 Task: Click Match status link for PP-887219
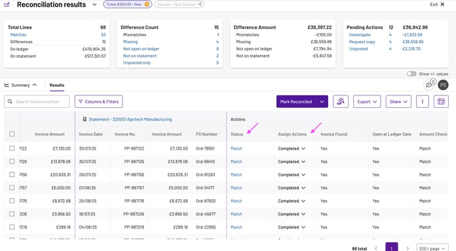click(236, 227)
